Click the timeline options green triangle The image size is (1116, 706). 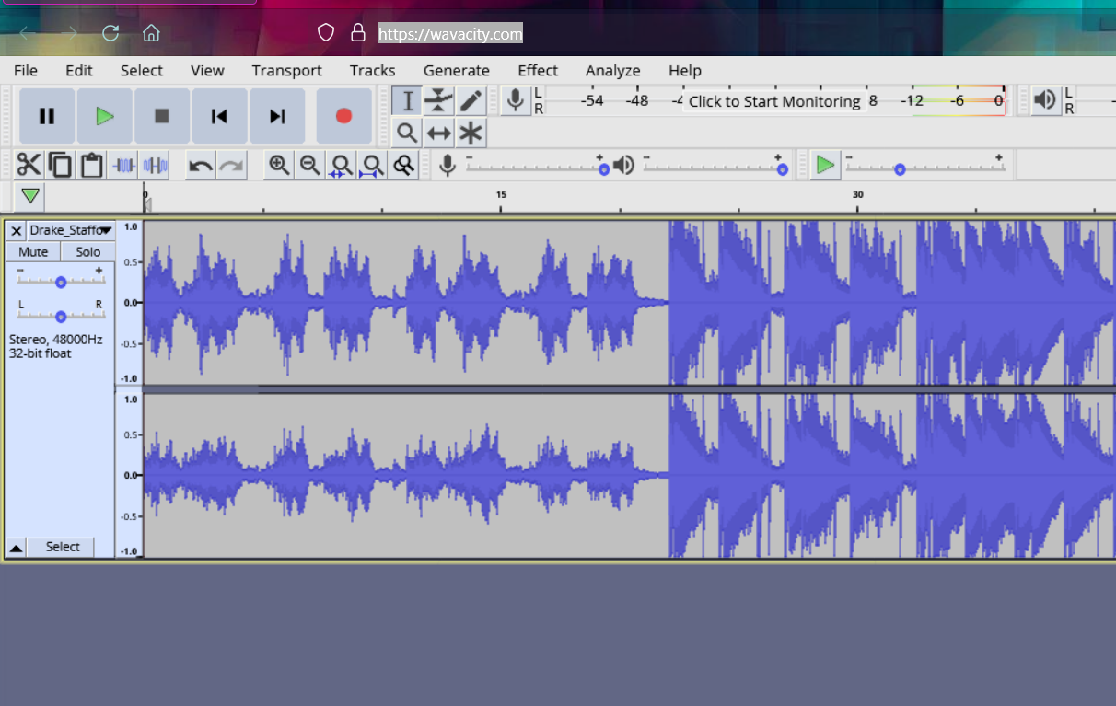click(30, 196)
